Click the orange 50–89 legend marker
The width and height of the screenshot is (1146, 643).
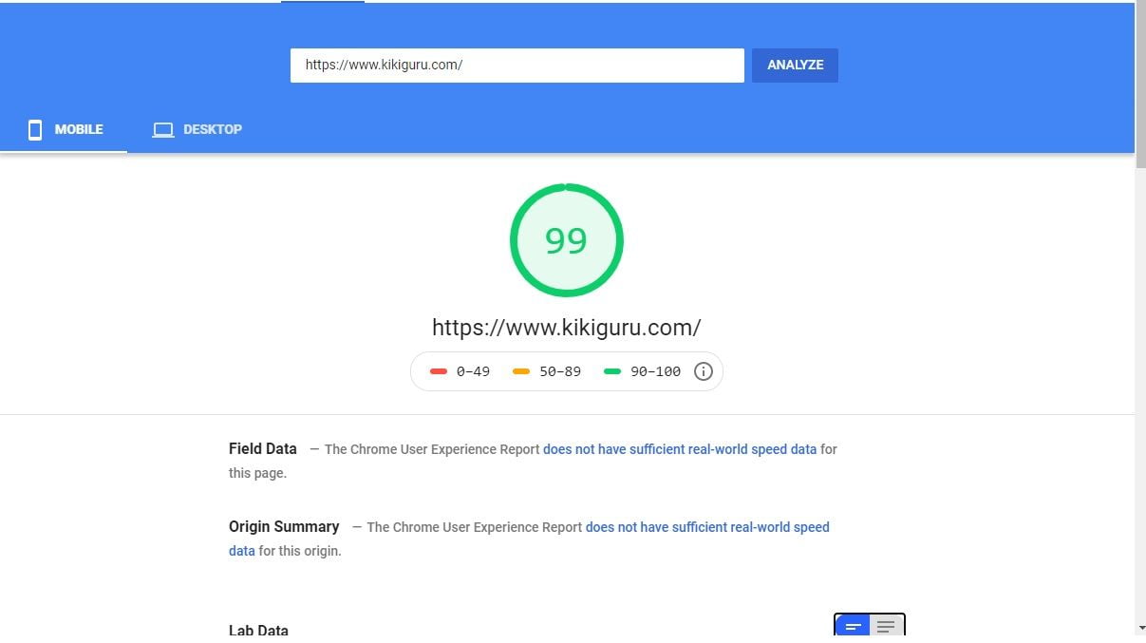point(521,371)
